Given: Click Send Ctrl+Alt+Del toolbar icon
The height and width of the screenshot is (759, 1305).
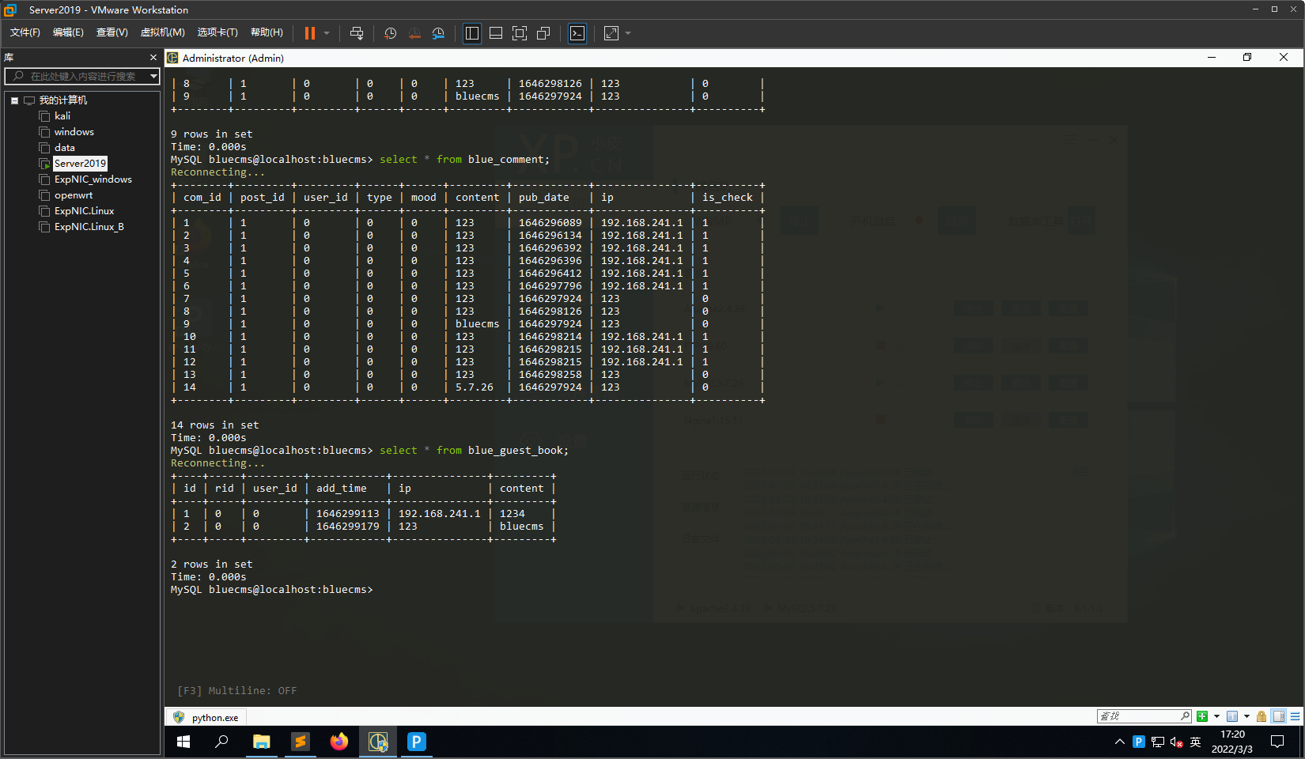Looking at the screenshot, I should click(x=357, y=33).
